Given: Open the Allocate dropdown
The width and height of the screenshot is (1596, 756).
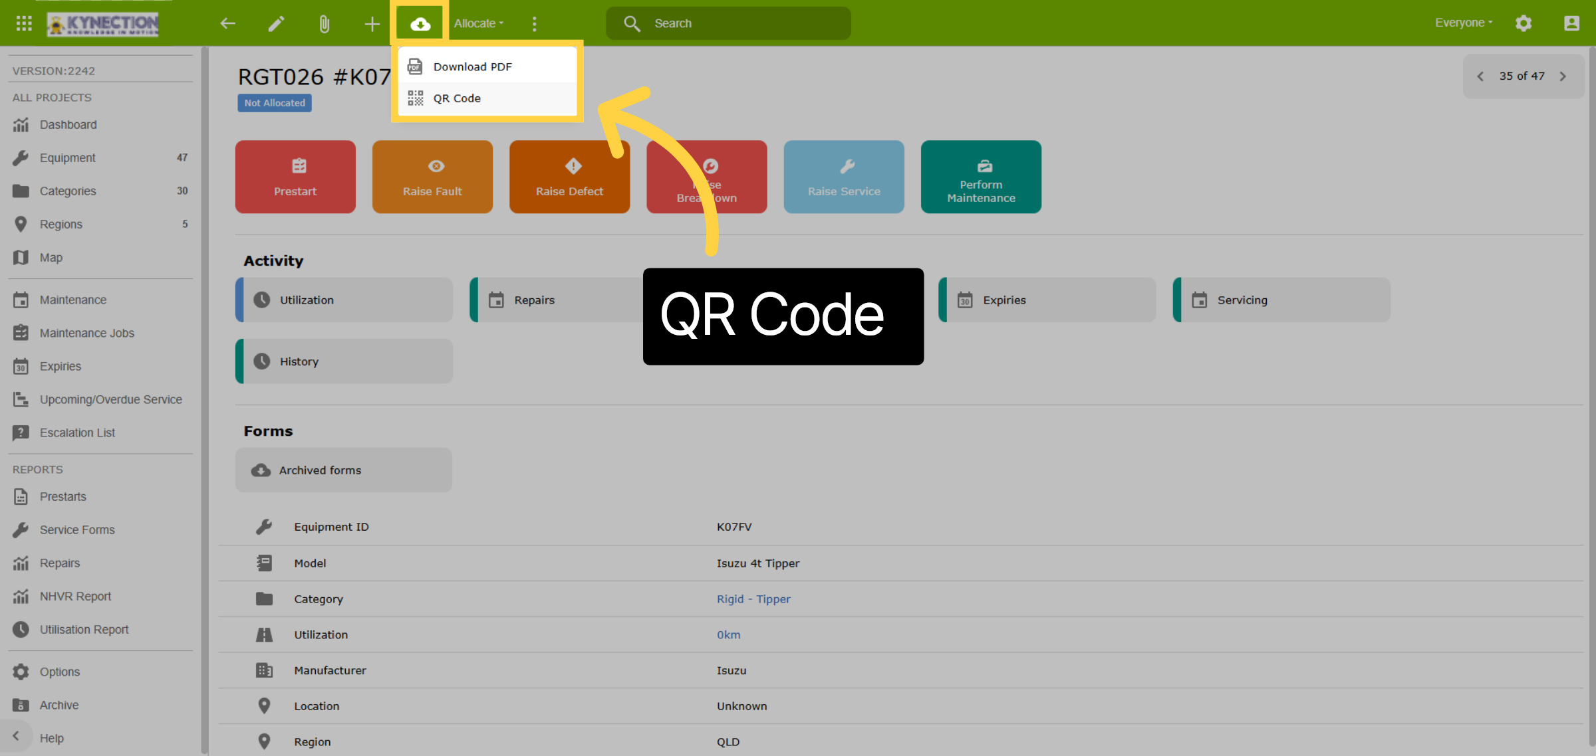Looking at the screenshot, I should [479, 23].
